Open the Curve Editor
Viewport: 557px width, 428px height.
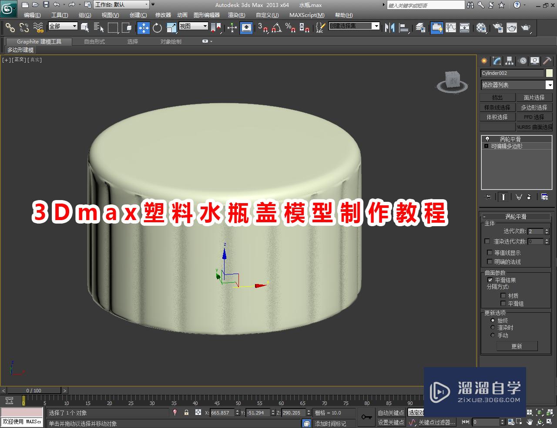[451, 27]
